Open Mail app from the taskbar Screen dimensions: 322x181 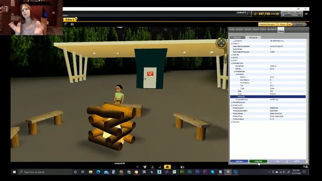[106, 172]
